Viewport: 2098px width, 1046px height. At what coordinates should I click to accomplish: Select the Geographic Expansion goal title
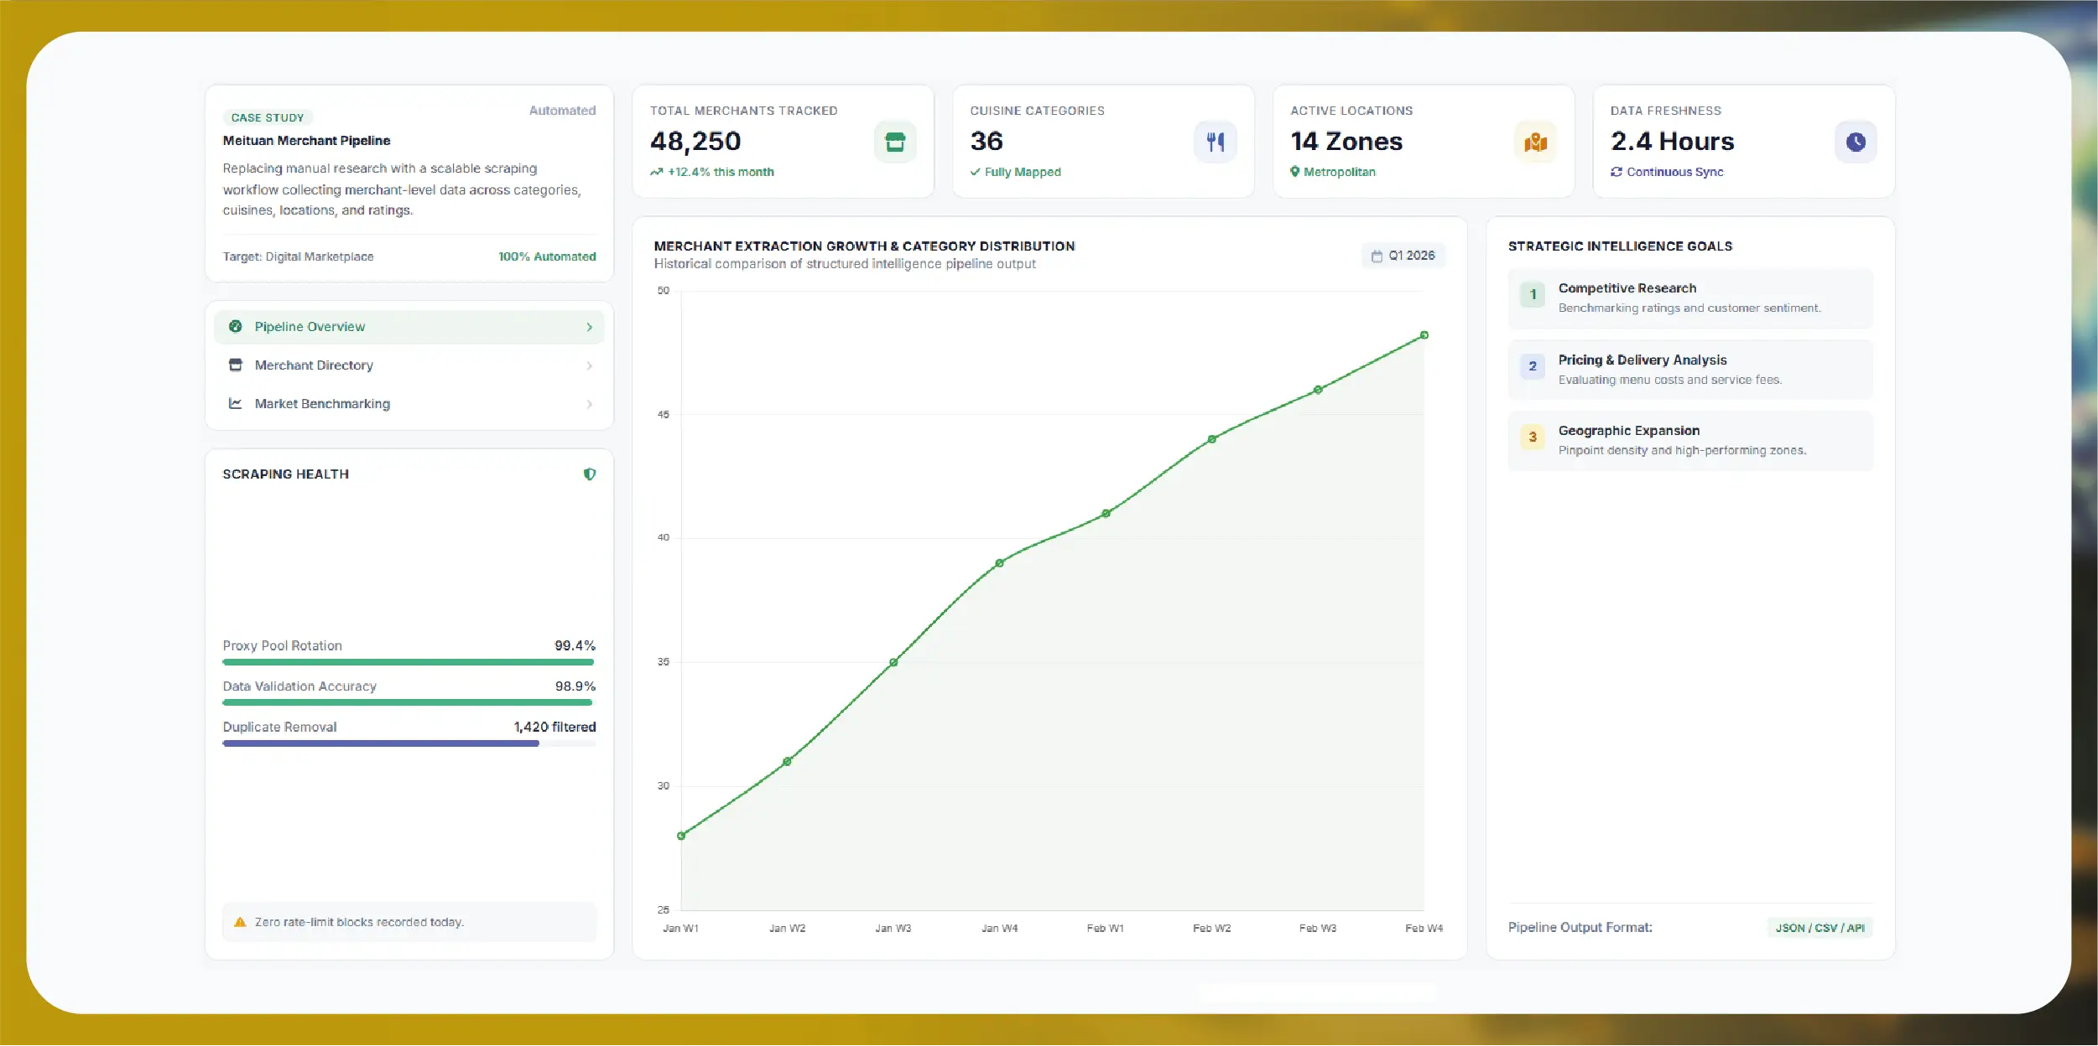(x=1629, y=431)
